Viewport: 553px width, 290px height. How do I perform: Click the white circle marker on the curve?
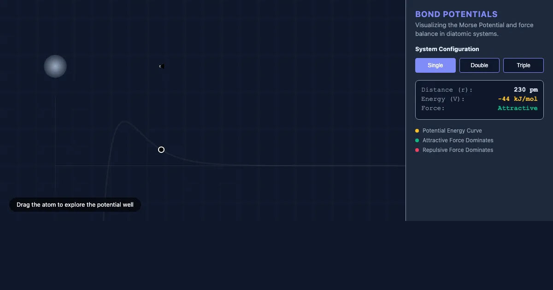pyautogui.click(x=161, y=150)
